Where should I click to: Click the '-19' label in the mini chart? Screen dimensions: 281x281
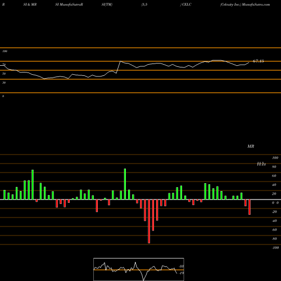coord(181,273)
